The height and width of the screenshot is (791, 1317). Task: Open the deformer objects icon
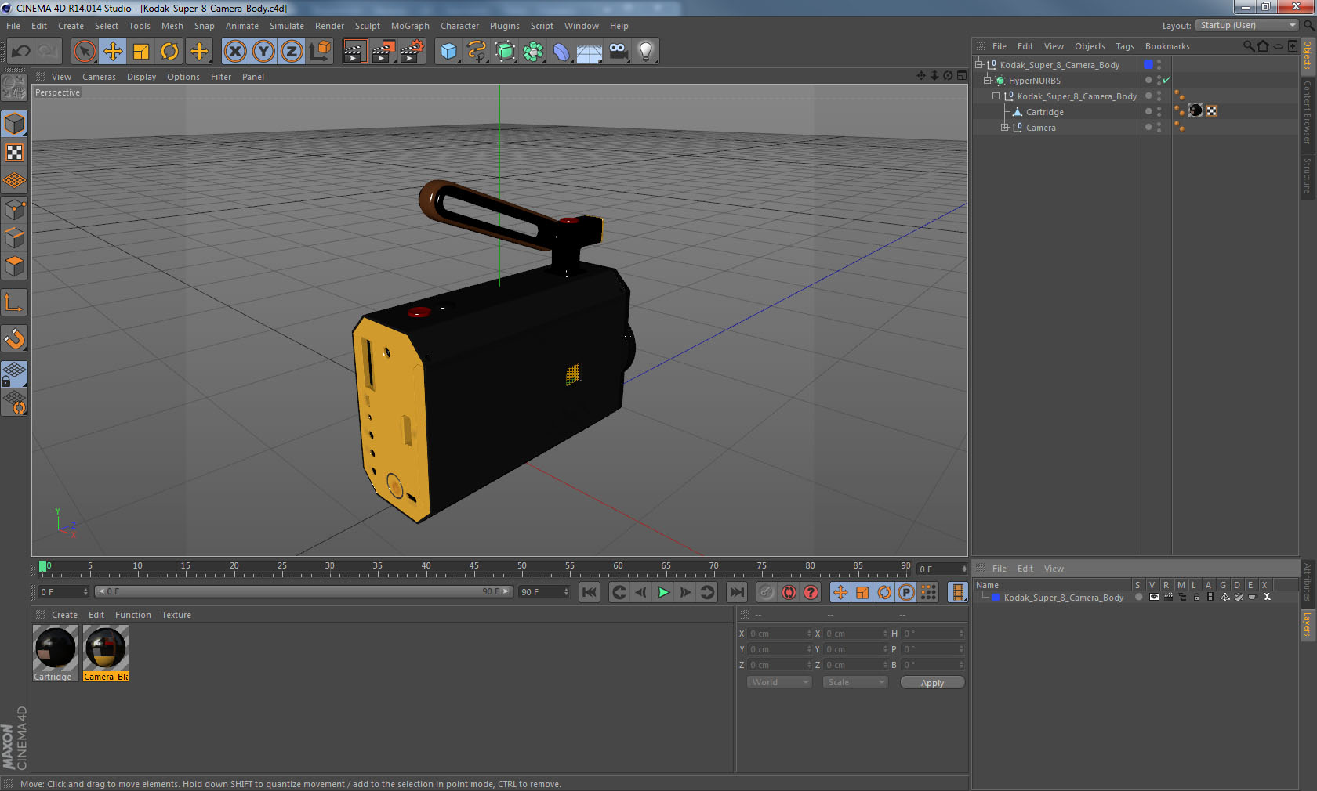tap(561, 52)
